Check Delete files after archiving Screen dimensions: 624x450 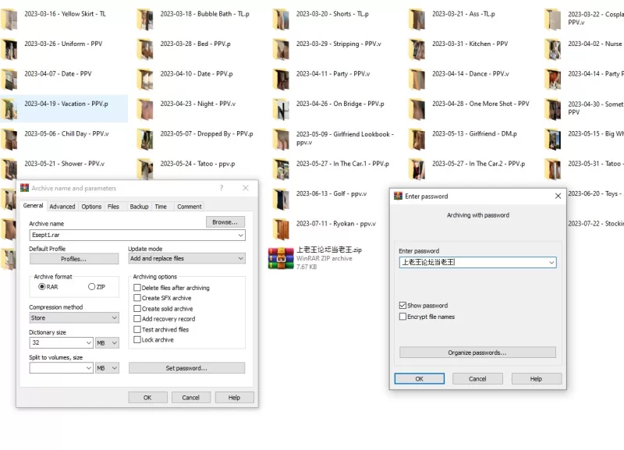tap(137, 288)
